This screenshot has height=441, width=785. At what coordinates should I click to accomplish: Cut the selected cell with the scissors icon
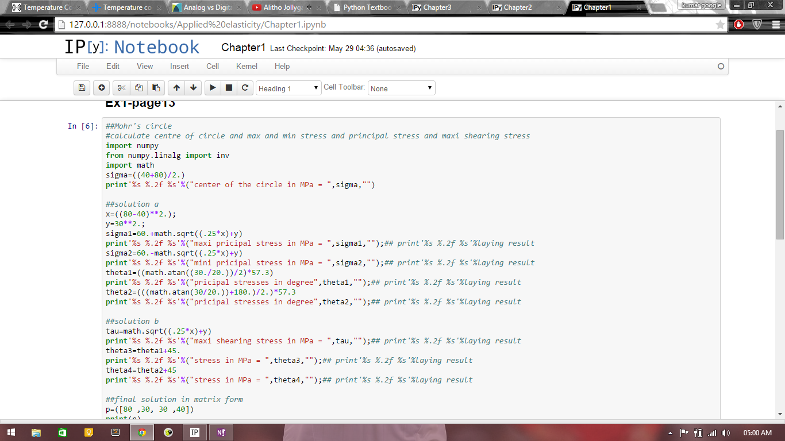tap(121, 88)
